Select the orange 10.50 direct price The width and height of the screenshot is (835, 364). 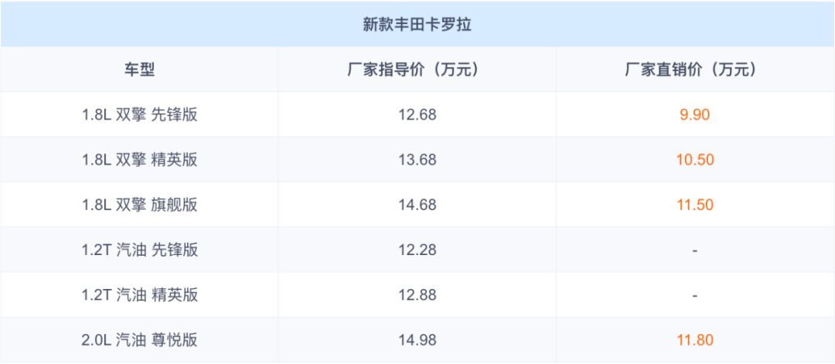pyautogui.click(x=694, y=160)
